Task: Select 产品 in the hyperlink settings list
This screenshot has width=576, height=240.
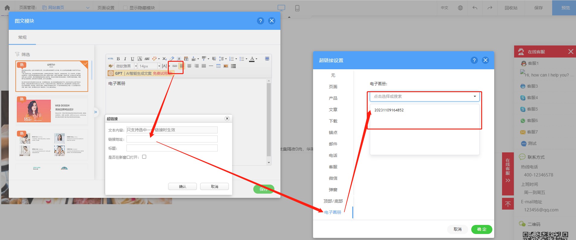Action: [333, 98]
